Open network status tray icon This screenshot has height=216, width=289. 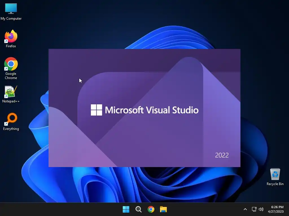254,209
